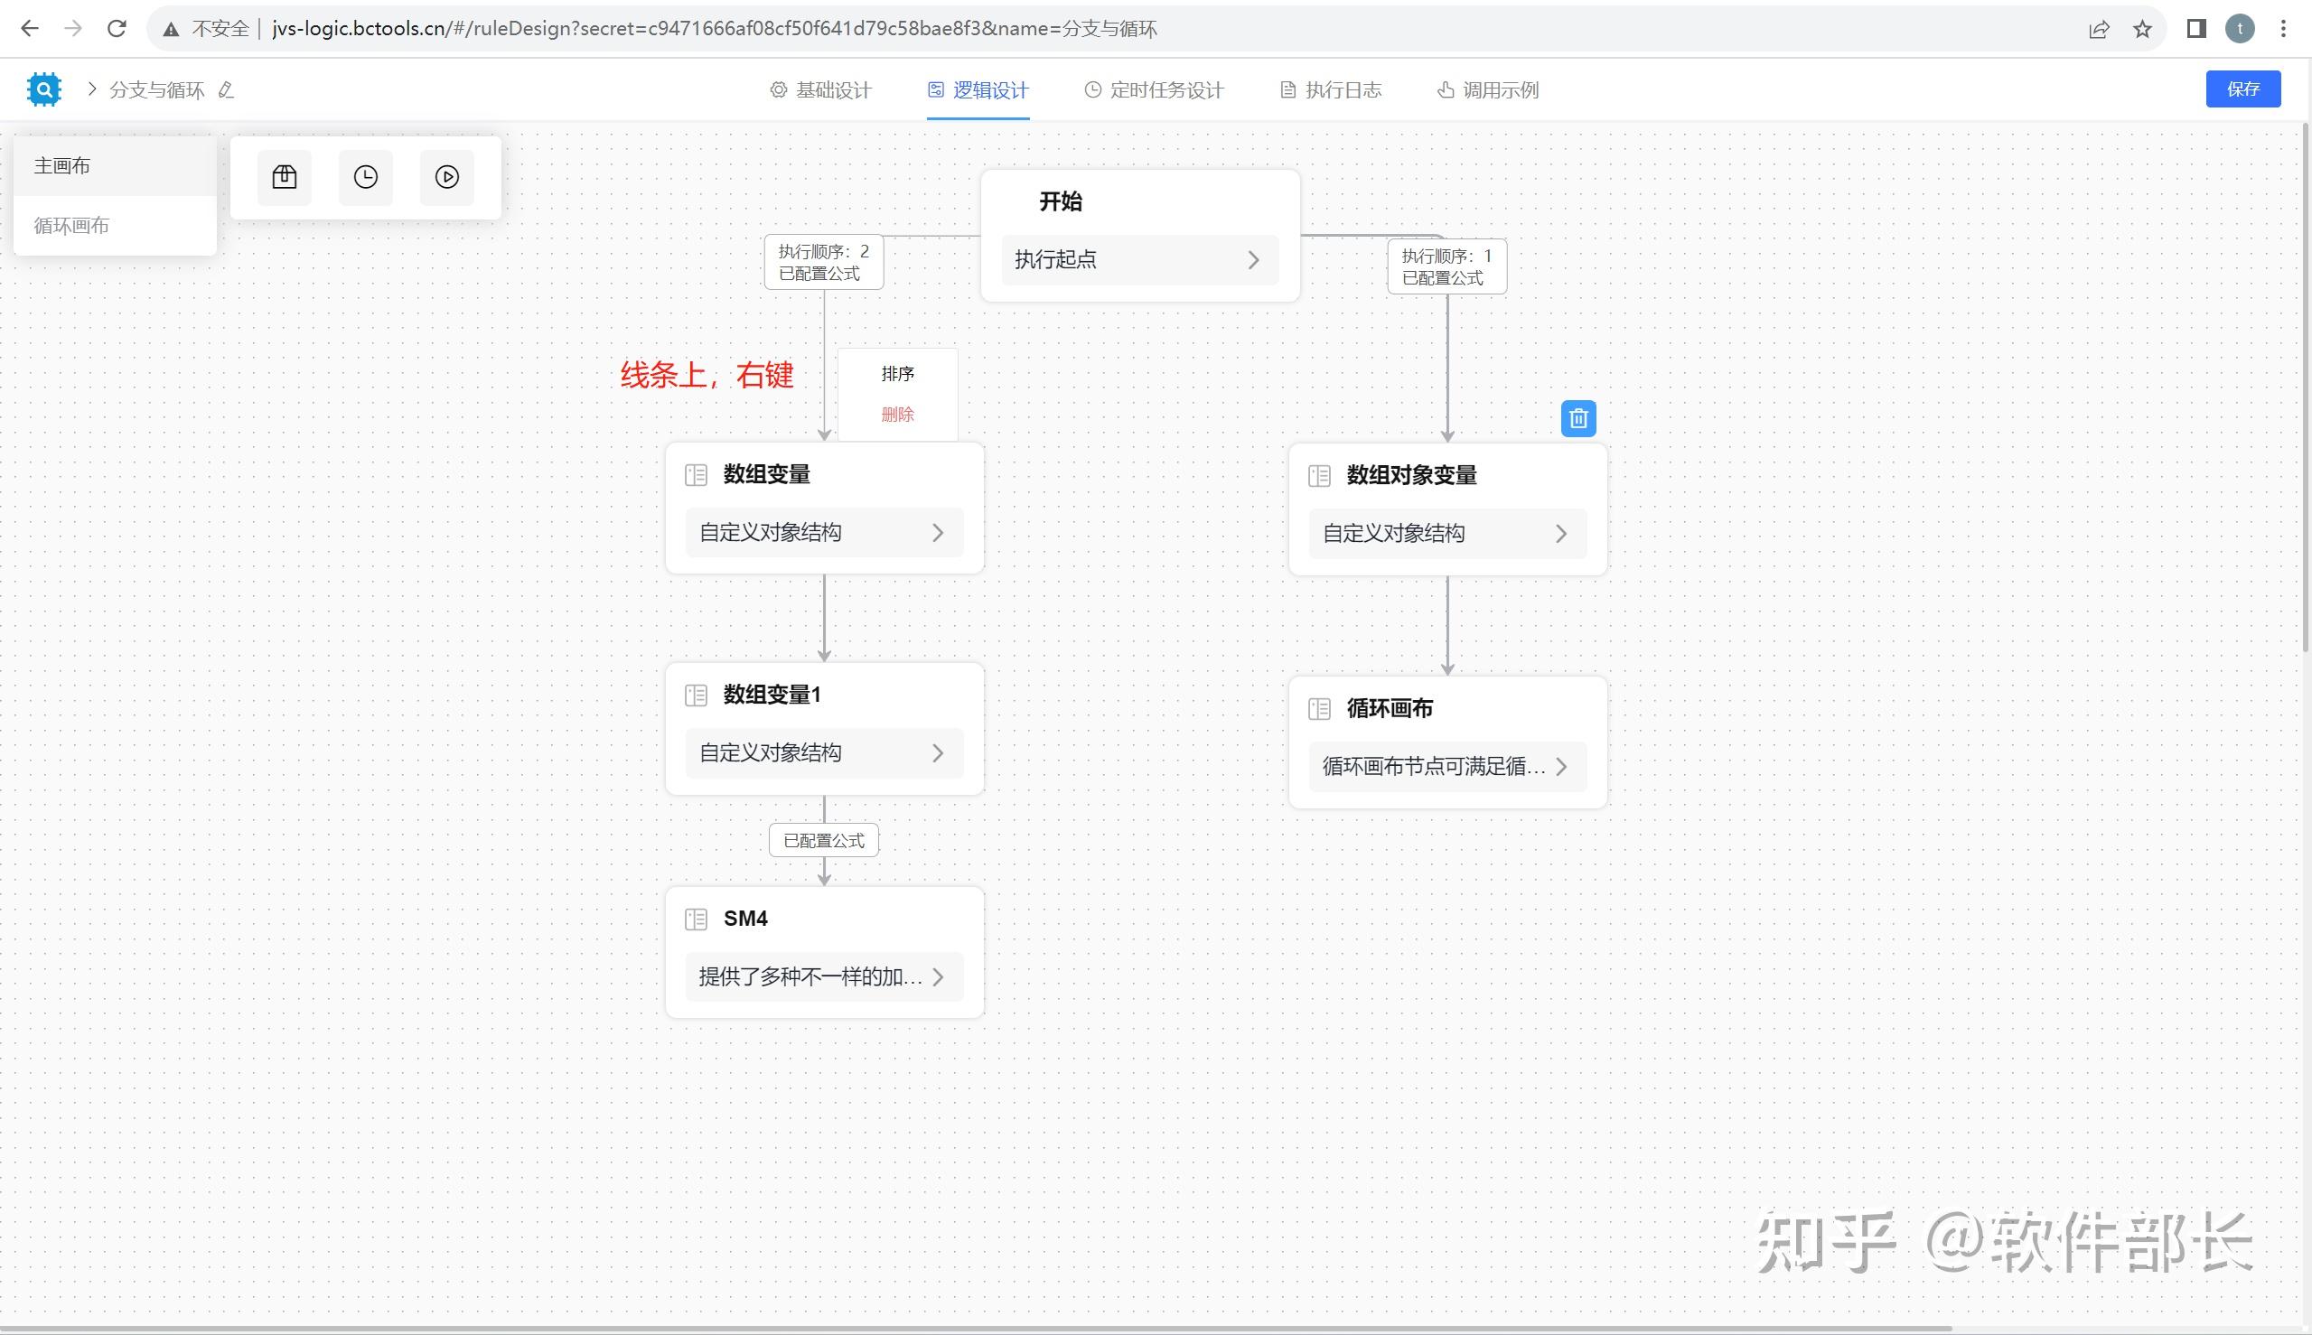Click the blue gear app logo
The height and width of the screenshot is (1335, 2312).
(x=44, y=89)
